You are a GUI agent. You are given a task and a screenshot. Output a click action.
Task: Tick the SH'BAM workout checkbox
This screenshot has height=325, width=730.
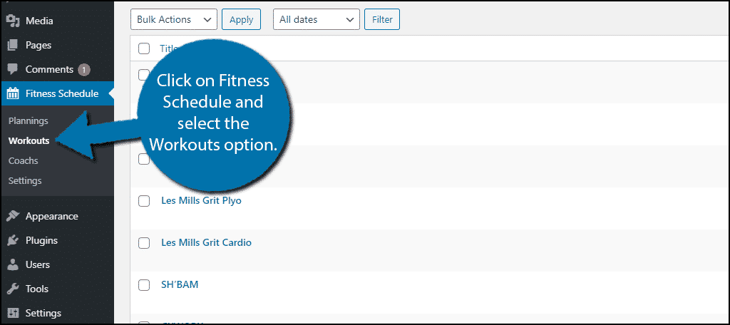coord(144,285)
